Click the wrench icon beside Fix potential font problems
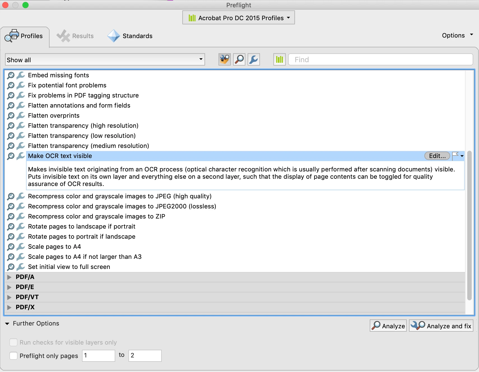Viewport: 479px width, 372px height. (x=21, y=85)
